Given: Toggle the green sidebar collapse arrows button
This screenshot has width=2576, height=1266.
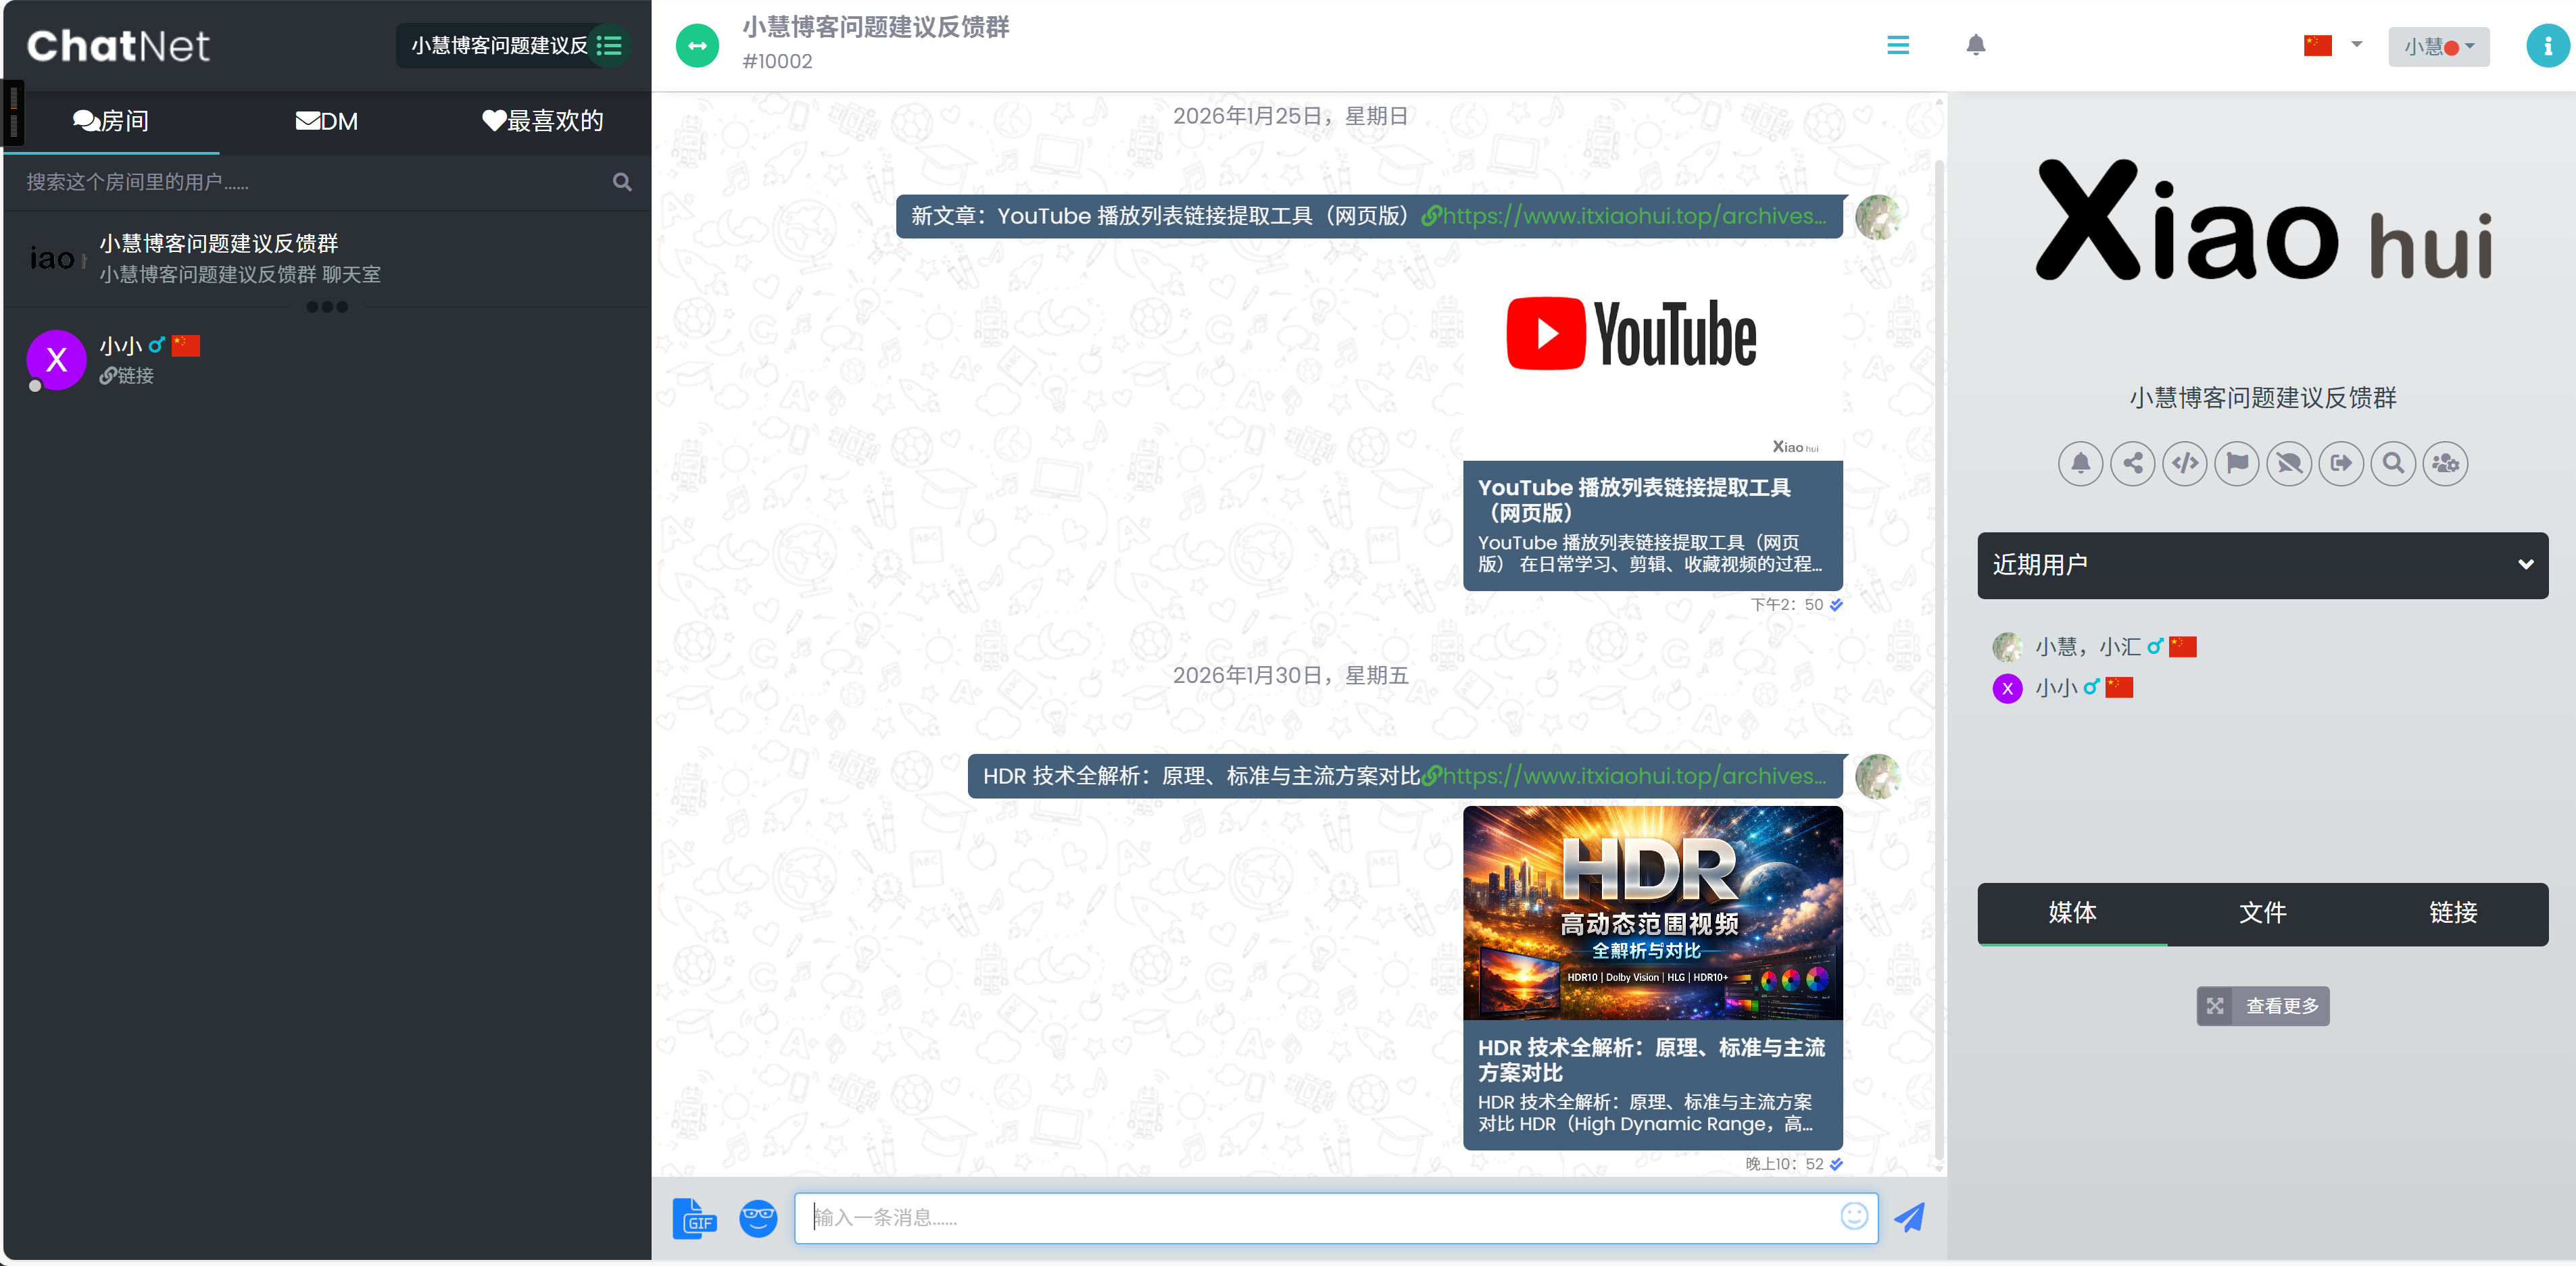Looking at the screenshot, I should coord(697,46).
